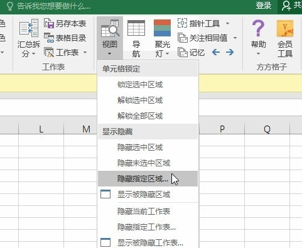This screenshot has width=302, height=248.
Task: Select 显示被隐藏工作表... menu item
Action: 148,242
